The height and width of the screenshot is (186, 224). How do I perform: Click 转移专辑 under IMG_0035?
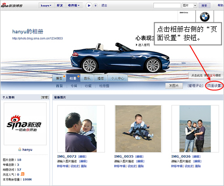120,166
